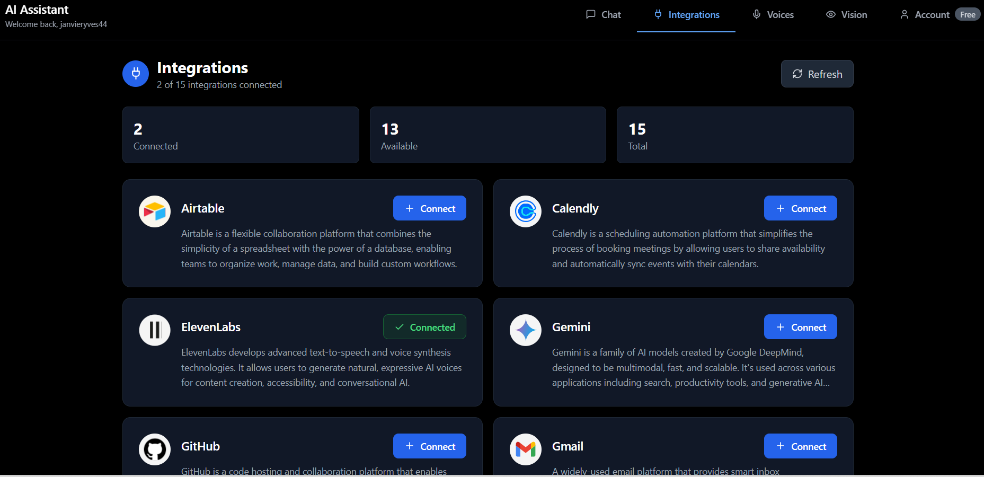Click the Gemini card title
Viewport: 984px width, 477px height.
pos(571,327)
